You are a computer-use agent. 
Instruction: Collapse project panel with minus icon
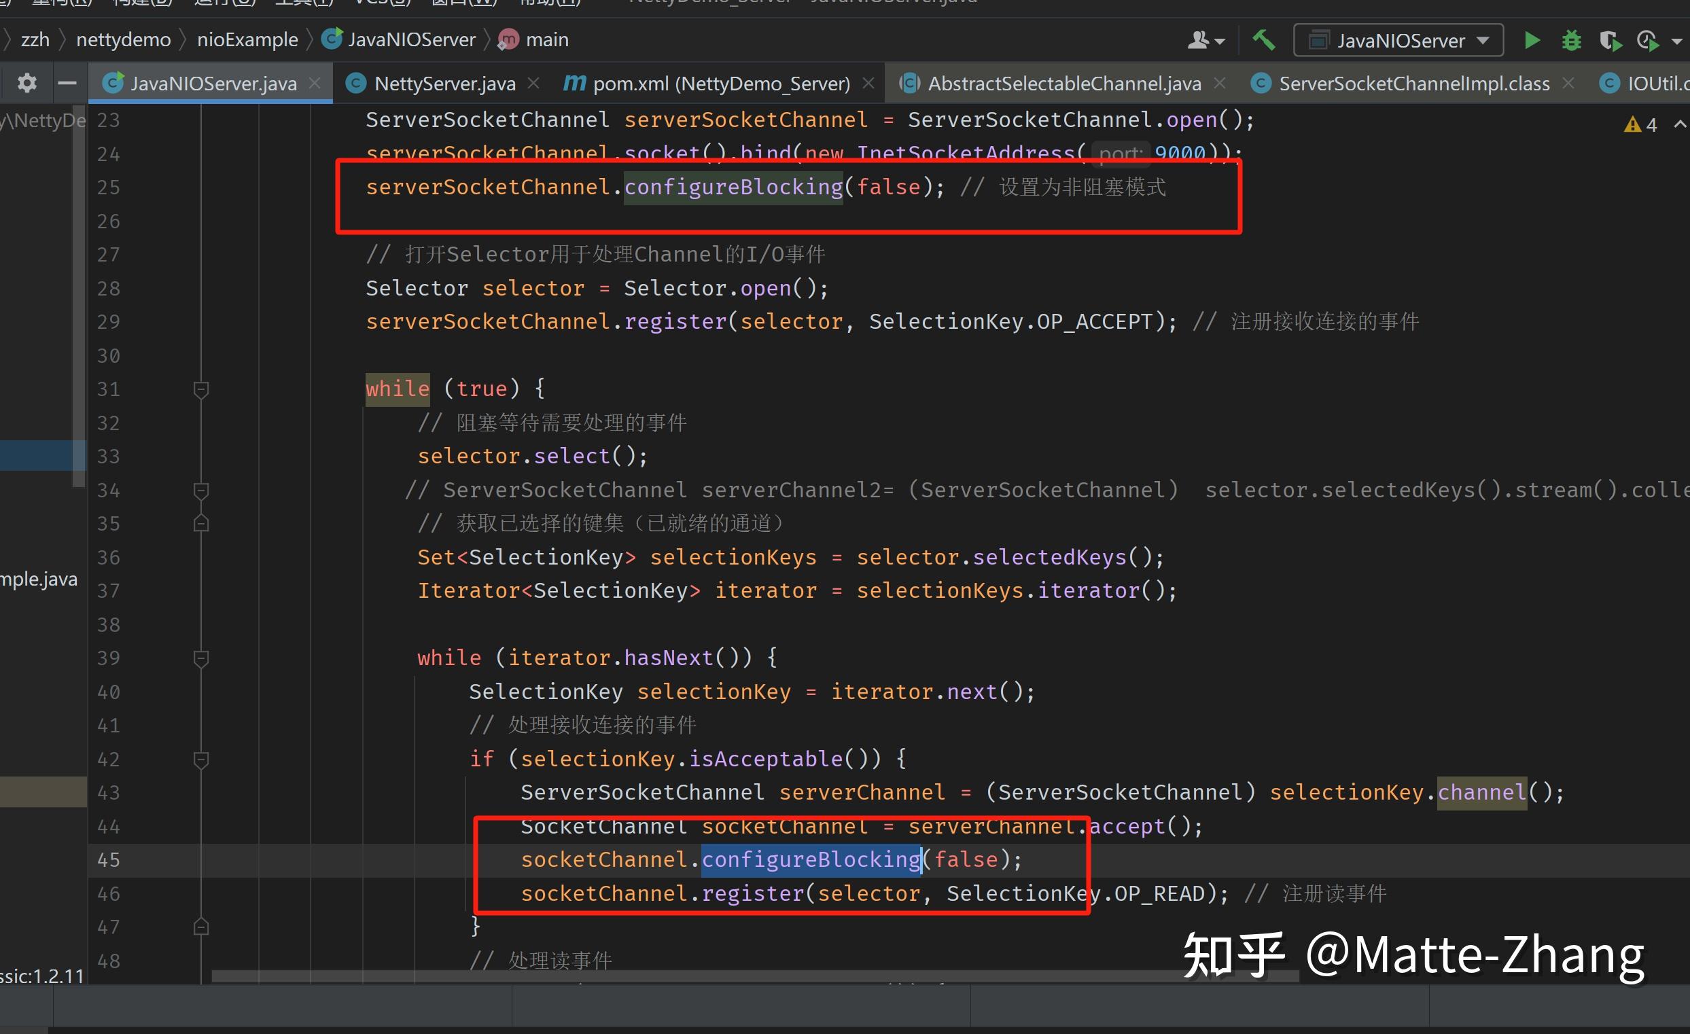(x=67, y=84)
